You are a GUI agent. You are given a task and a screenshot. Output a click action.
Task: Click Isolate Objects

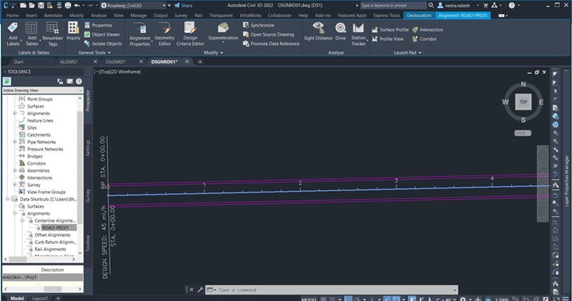pos(103,44)
